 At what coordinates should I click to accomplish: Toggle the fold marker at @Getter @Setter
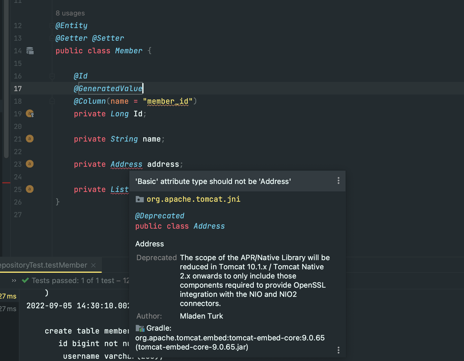(52, 38)
